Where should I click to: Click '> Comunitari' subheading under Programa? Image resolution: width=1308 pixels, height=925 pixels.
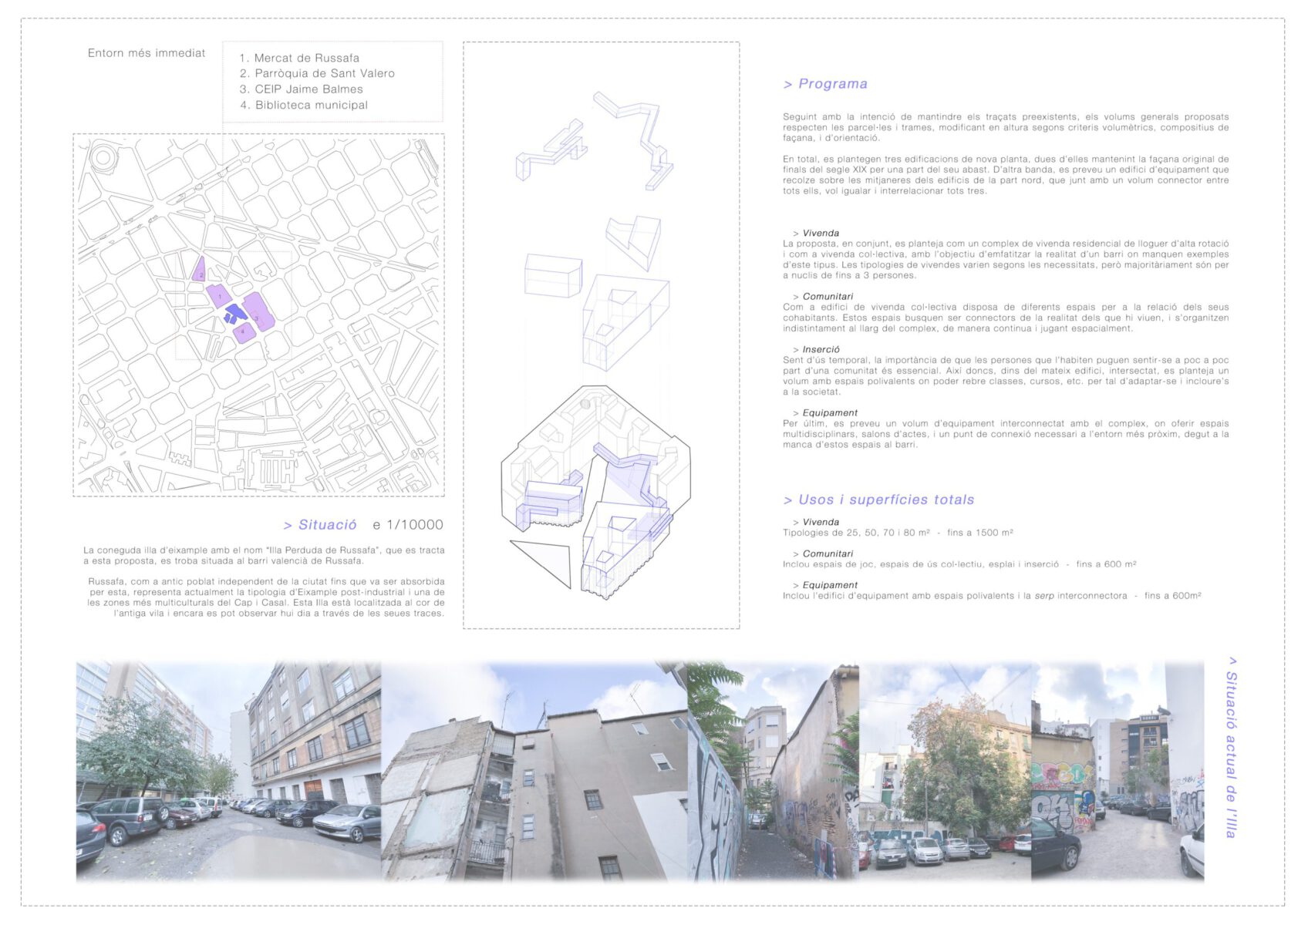pos(823,296)
